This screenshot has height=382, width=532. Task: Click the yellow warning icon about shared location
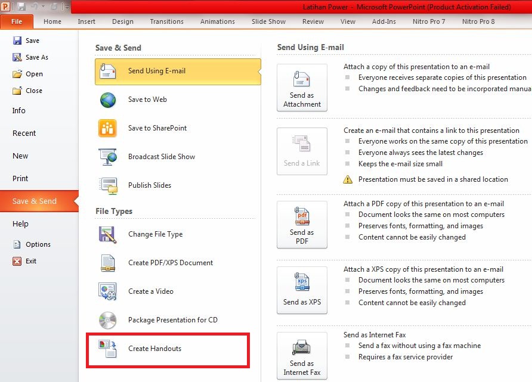[x=348, y=179]
